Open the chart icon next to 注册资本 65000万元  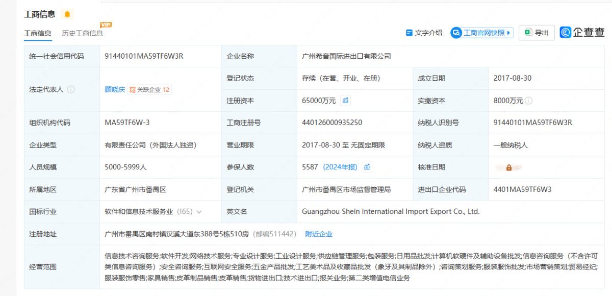345,101
